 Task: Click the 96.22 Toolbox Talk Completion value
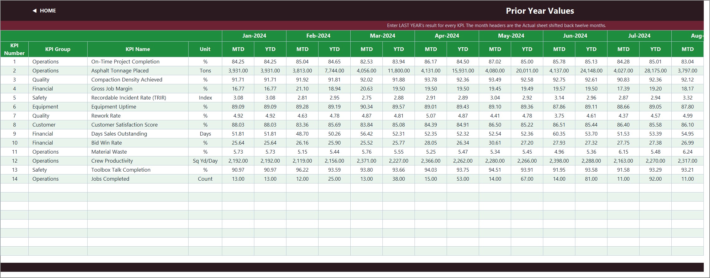pos(302,170)
